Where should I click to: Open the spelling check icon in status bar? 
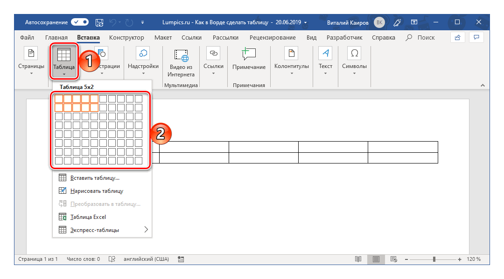[112, 259]
